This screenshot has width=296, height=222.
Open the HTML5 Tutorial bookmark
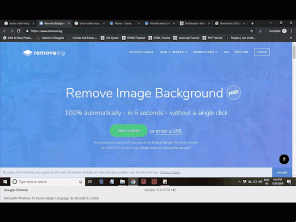(133, 38)
